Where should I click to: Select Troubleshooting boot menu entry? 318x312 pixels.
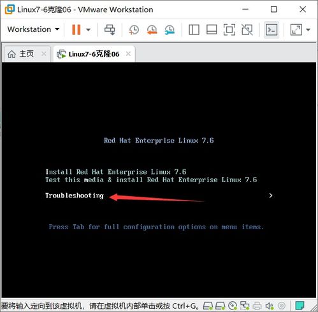click(75, 195)
